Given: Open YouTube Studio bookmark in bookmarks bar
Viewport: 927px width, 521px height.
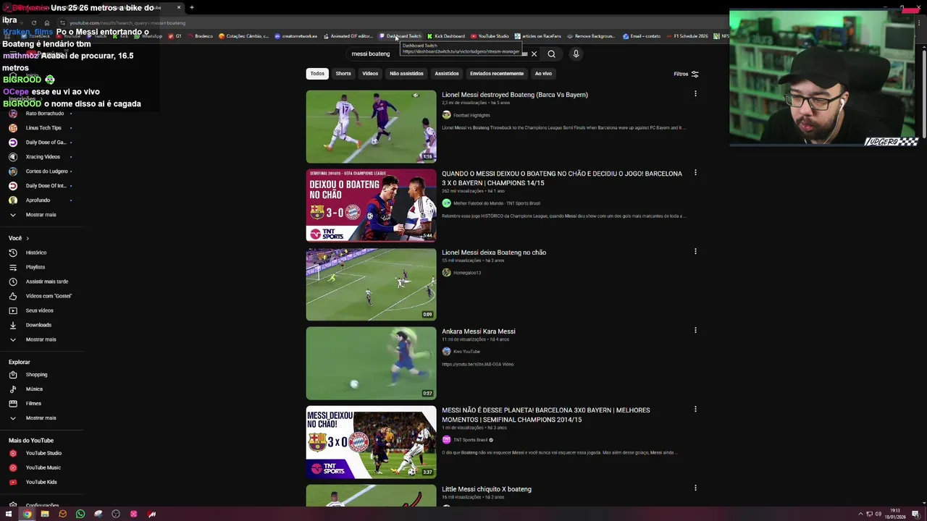Looking at the screenshot, I should click(x=490, y=36).
